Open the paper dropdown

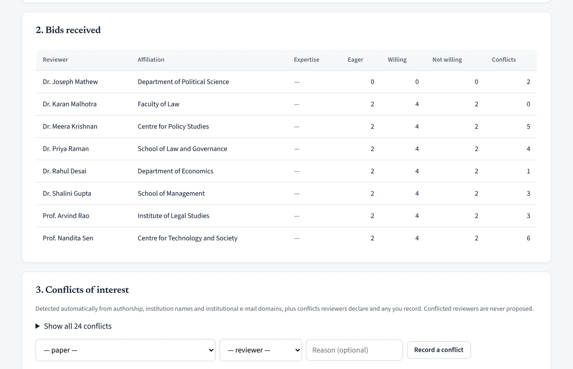pyautogui.click(x=126, y=350)
